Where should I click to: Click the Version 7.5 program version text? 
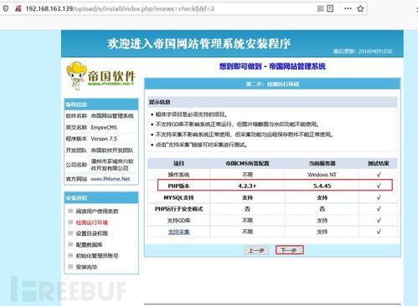[104, 139]
